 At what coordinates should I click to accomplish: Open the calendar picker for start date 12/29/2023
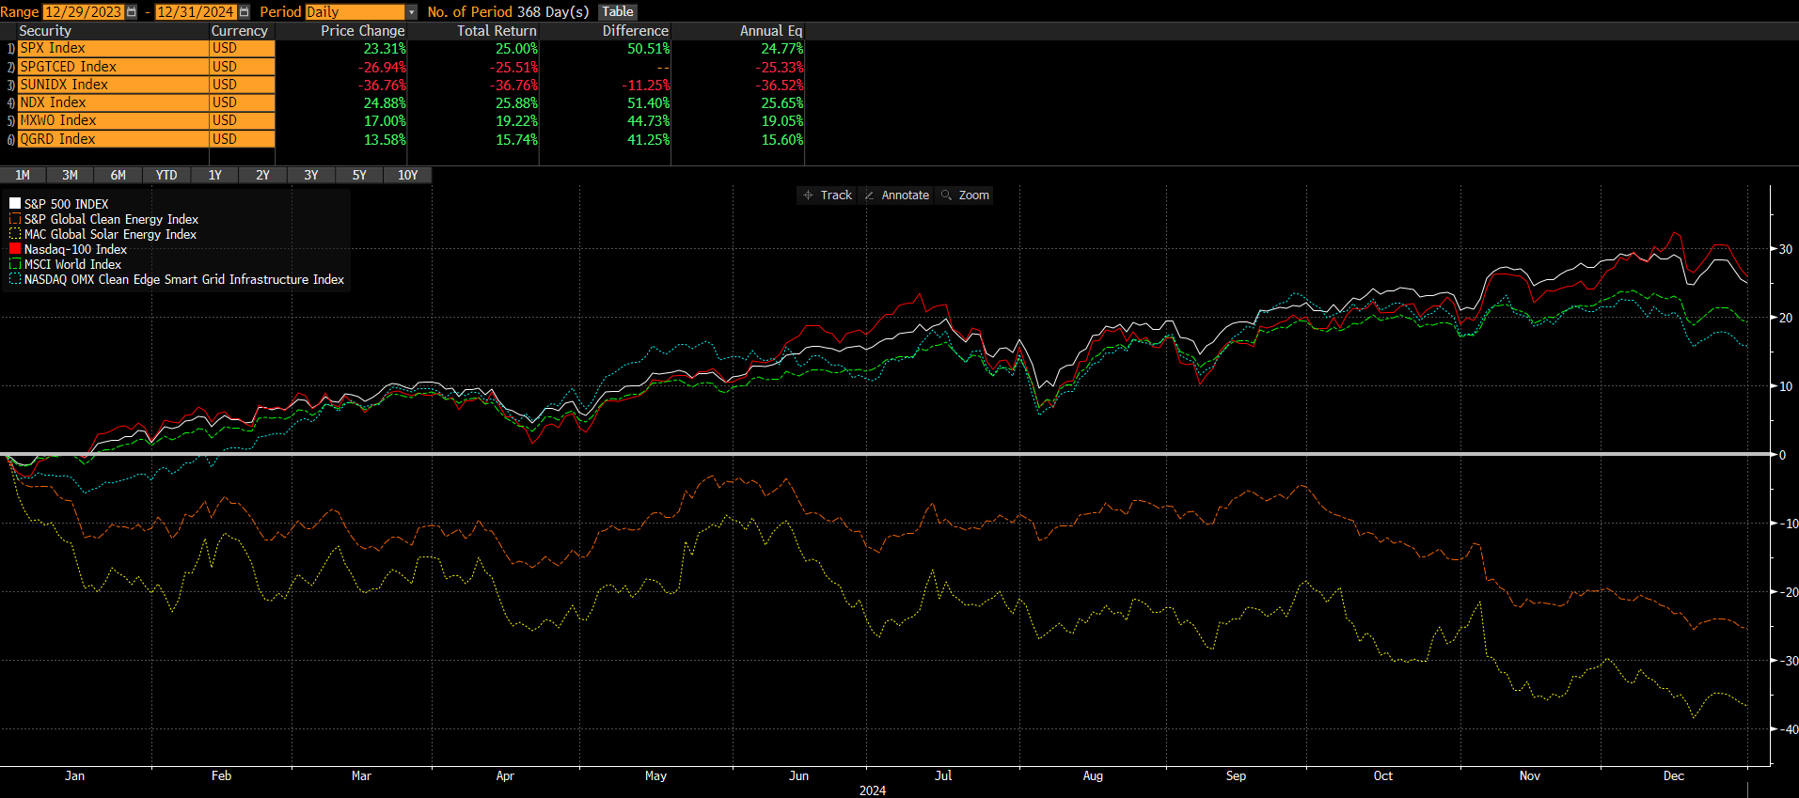coord(131,12)
